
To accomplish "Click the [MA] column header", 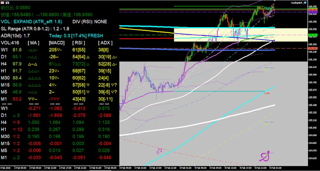I will (x=33, y=43).
